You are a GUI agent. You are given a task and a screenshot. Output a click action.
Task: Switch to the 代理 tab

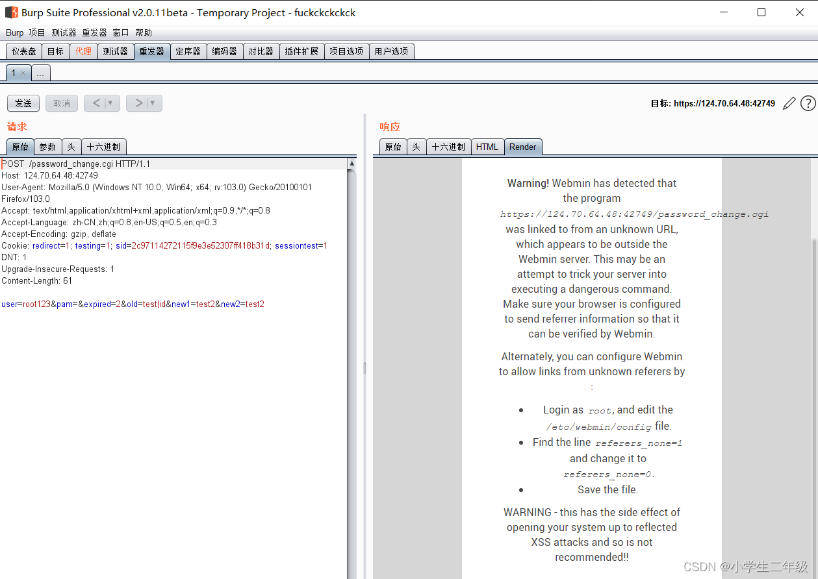click(x=83, y=51)
